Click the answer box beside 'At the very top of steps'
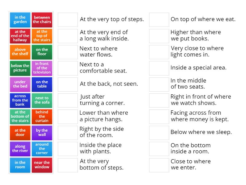Viewport: 246px width, 185px height. coord(68,19)
